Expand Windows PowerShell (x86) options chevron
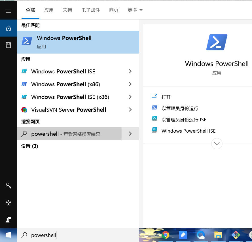Screen dimensions: 252x242 coord(130,84)
